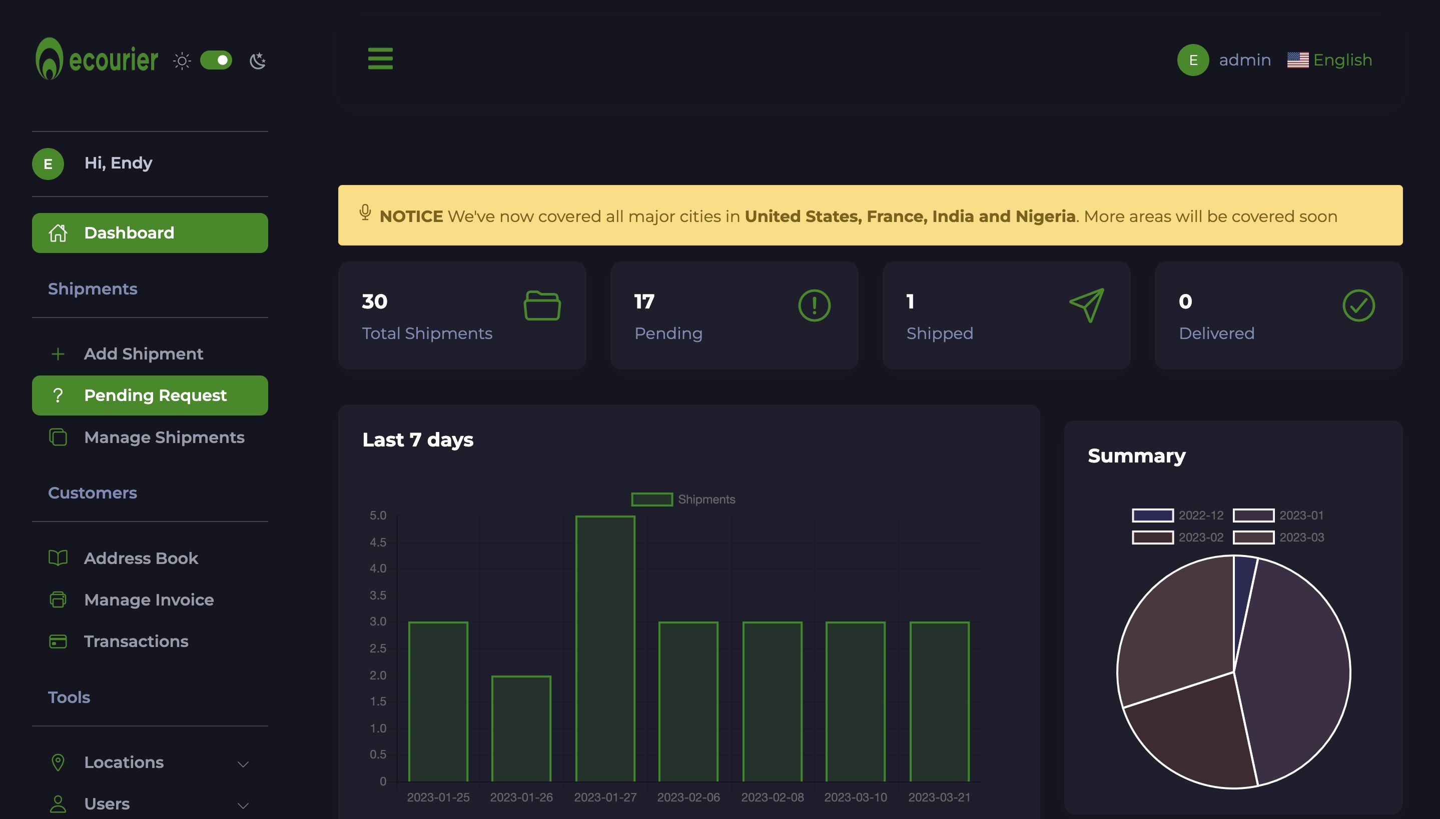Click the Total Shipments folder icon
The height and width of the screenshot is (819, 1440).
[x=542, y=305]
